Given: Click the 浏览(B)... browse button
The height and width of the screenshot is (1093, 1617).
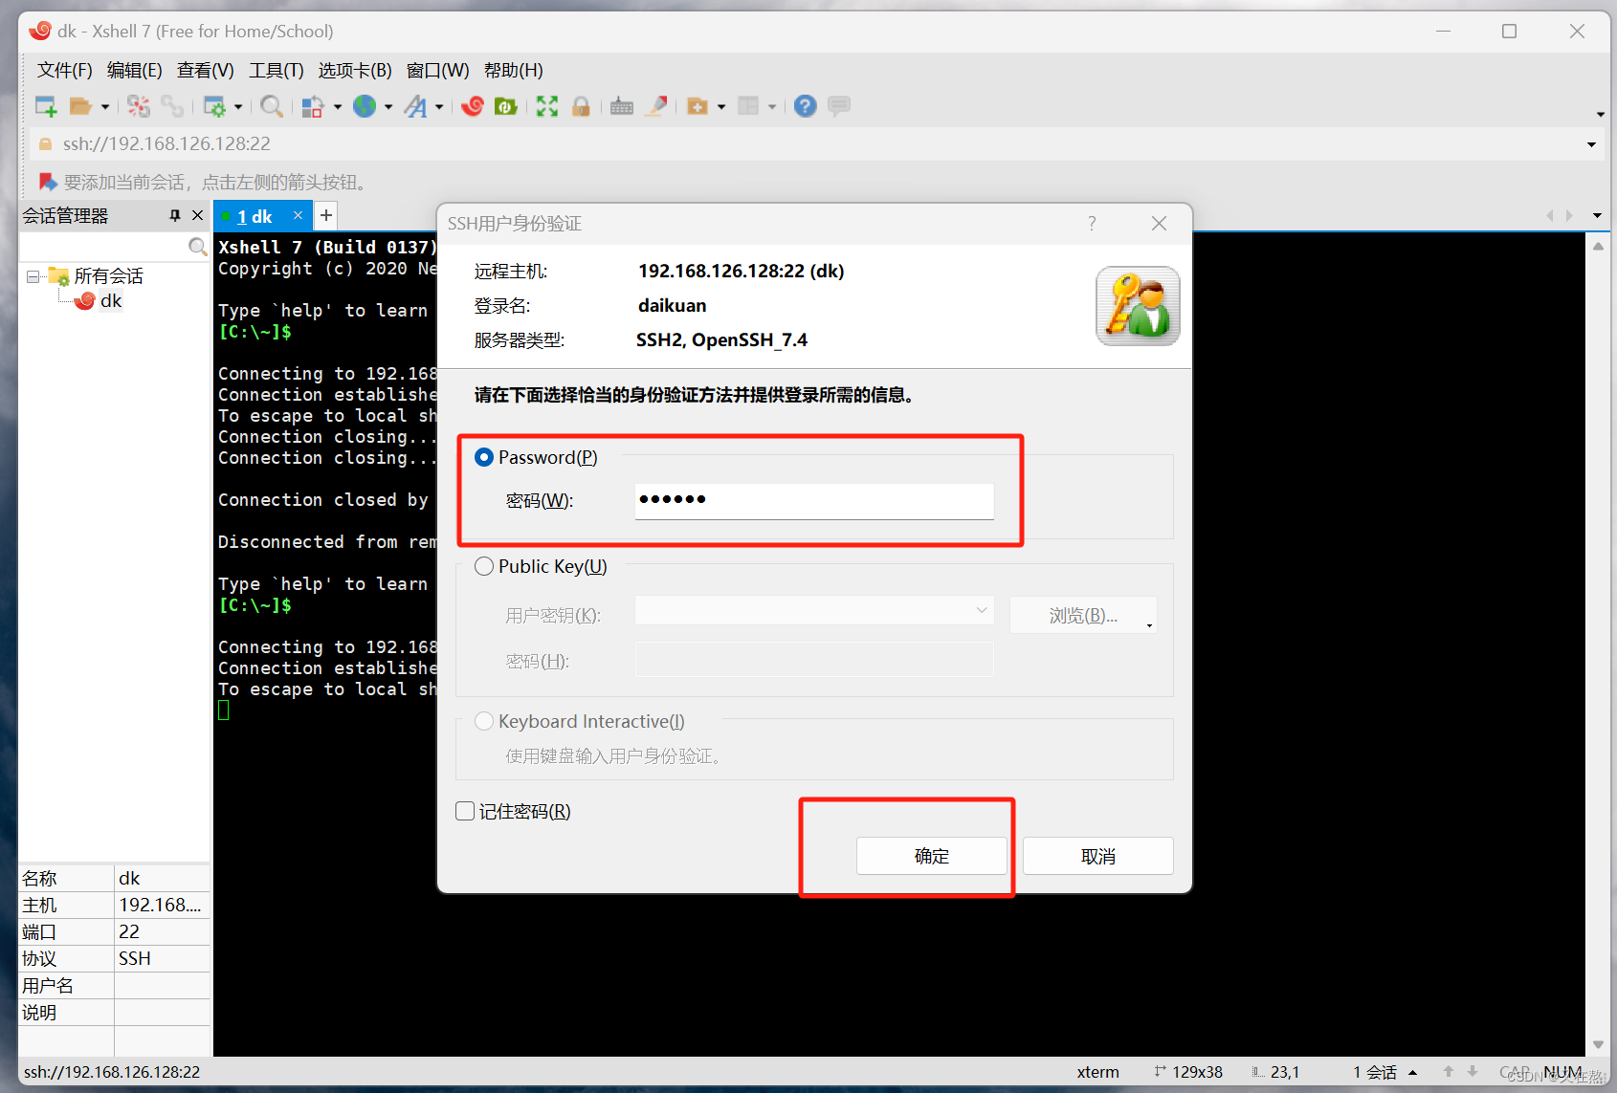Looking at the screenshot, I should point(1083,615).
